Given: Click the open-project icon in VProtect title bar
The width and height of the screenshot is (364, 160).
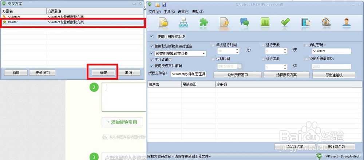Looking at the screenshot, I should (157, 4).
